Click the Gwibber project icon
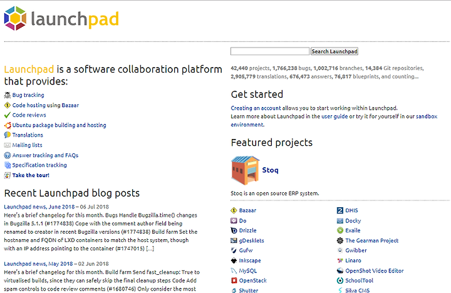This screenshot has width=451, height=293. tap(340, 250)
